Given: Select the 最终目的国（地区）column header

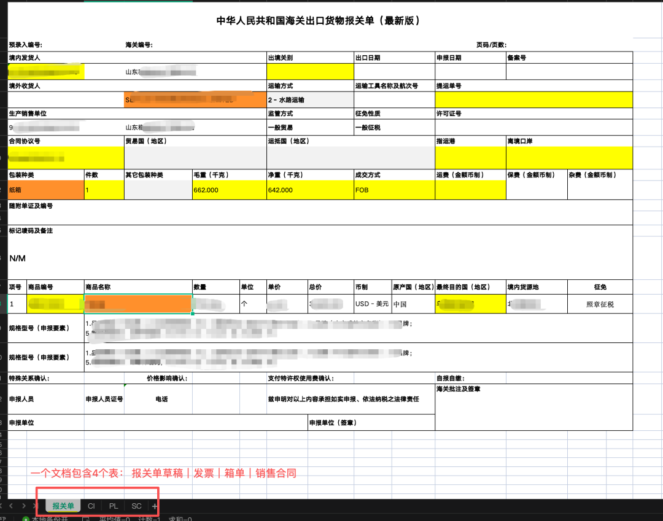Looking at the screenshot, I should 471,287.
